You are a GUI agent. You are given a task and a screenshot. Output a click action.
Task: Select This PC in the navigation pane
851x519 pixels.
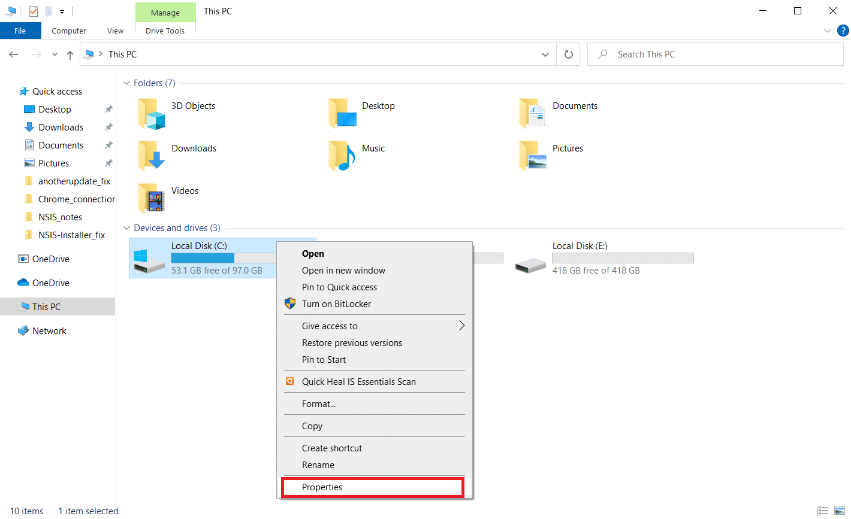point(58,306)
